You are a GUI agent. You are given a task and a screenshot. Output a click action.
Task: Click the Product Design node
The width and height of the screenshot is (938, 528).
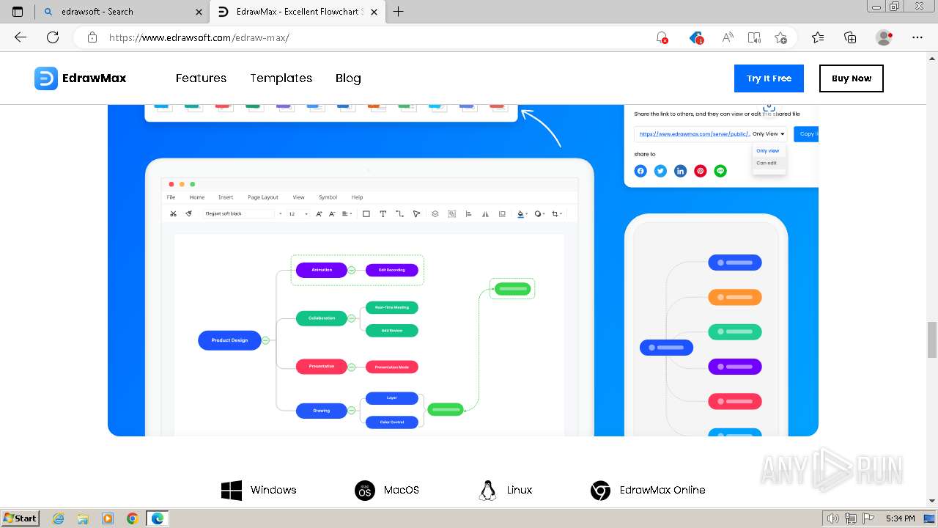tap(229, 340)
